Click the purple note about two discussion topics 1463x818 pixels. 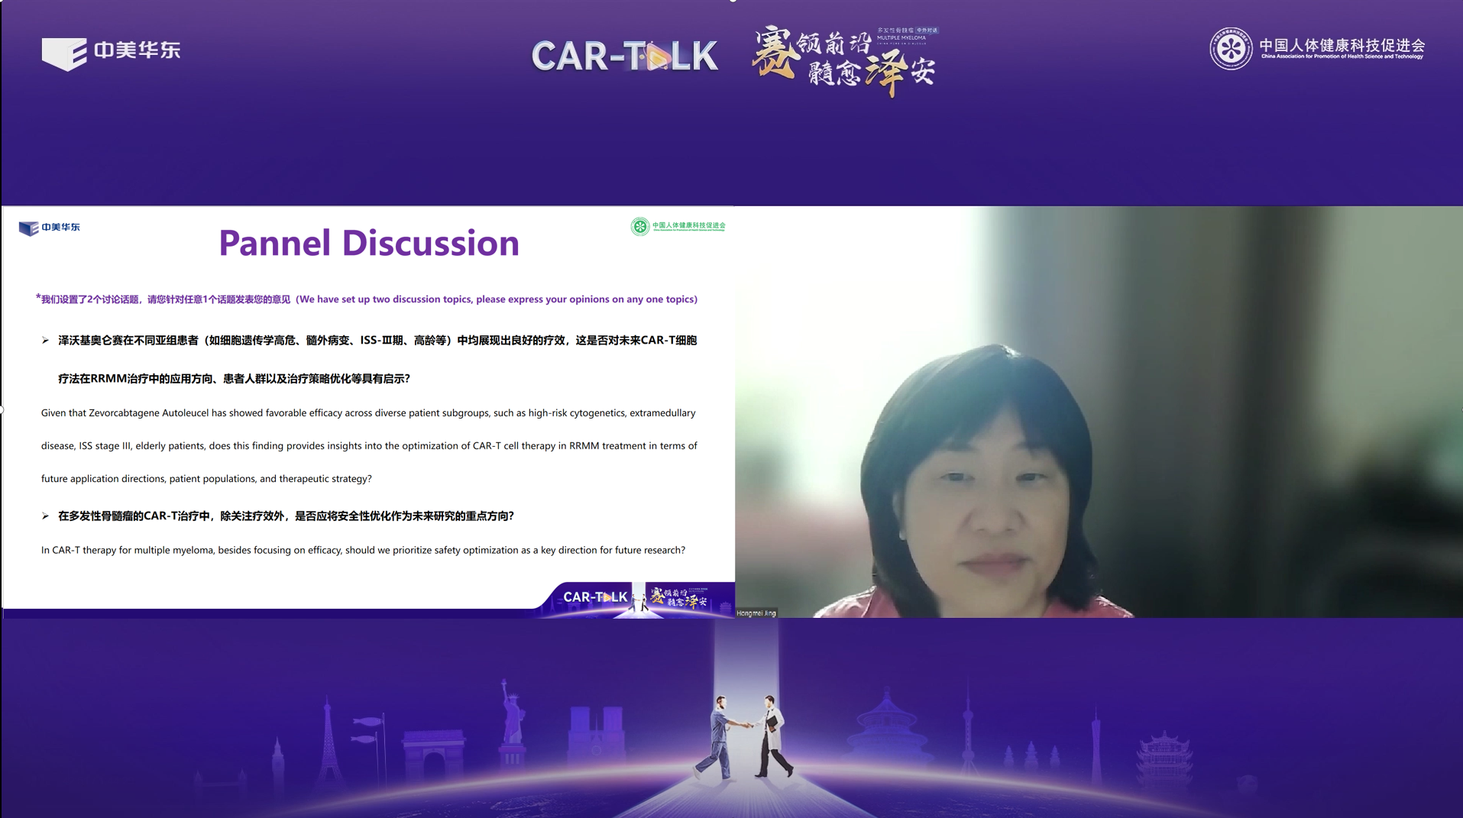click(368, 299)
